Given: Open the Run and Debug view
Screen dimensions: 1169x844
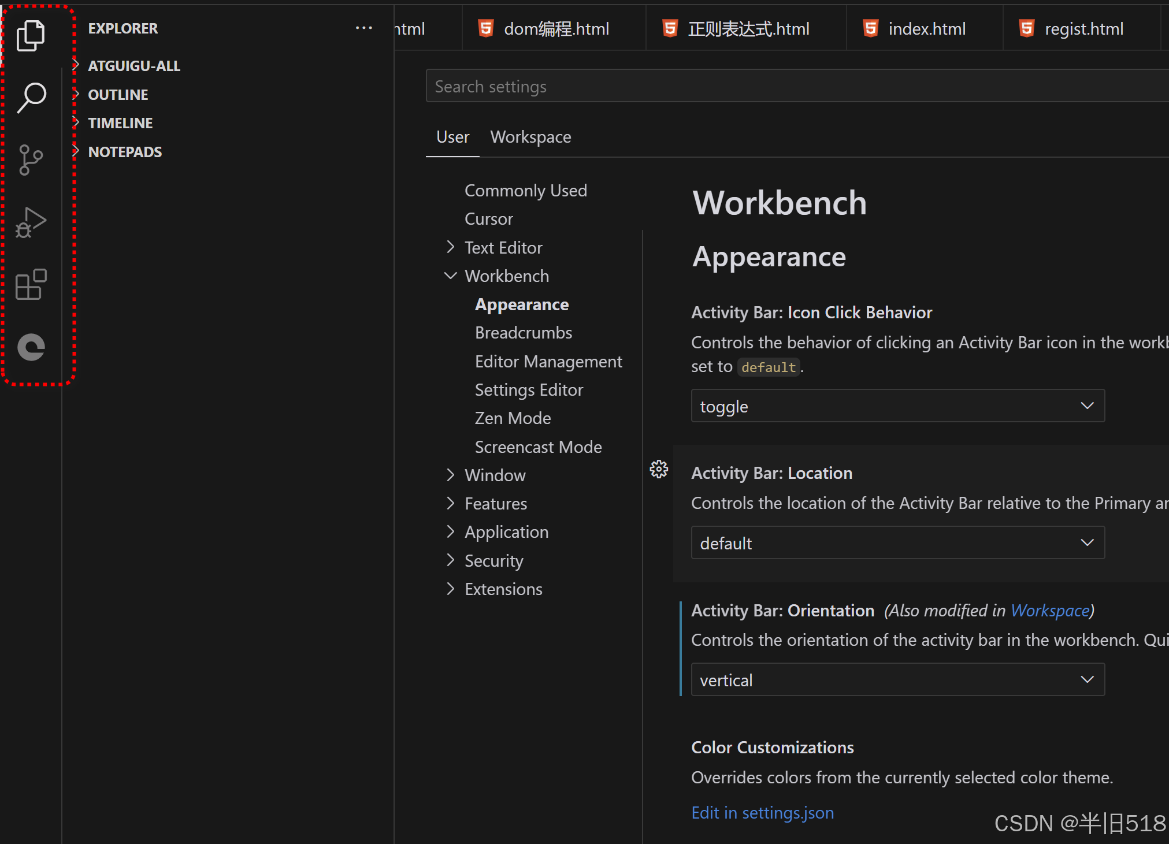Looking at the screenshot, I should [31, 222].
